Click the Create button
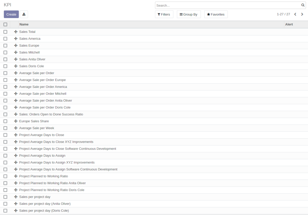Image resolution: width=308 pixels, height=215 pixels. click(11, 14)
